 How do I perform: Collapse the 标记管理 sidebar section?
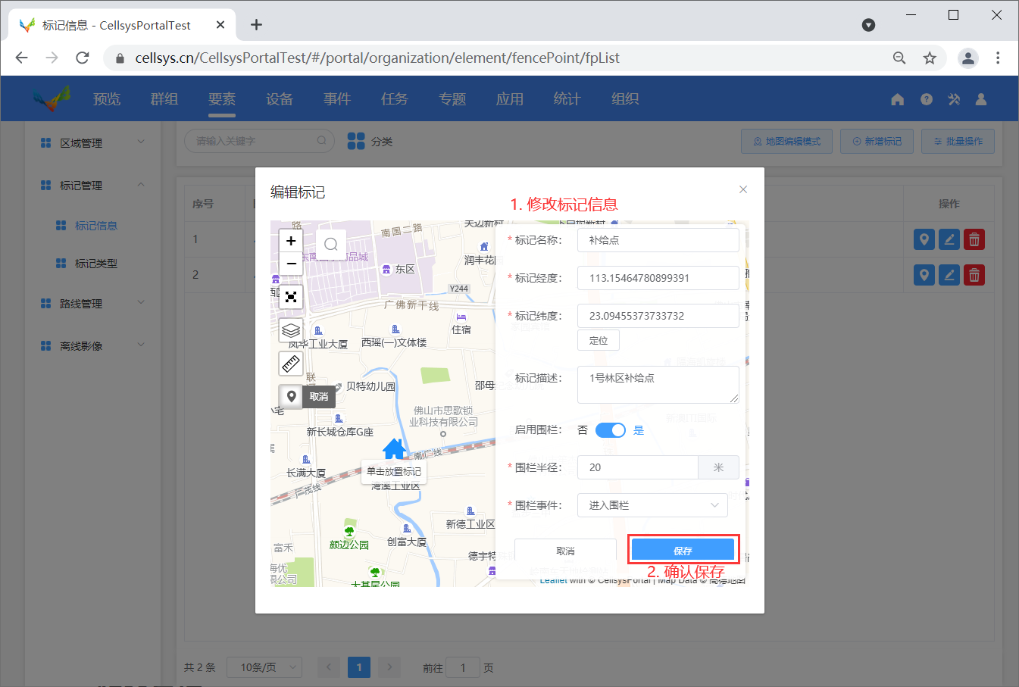click(x=92, y=185)
